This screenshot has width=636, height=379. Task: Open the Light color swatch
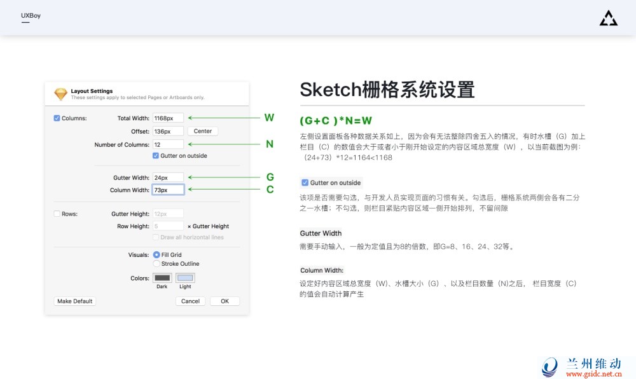tap(185, 278)
